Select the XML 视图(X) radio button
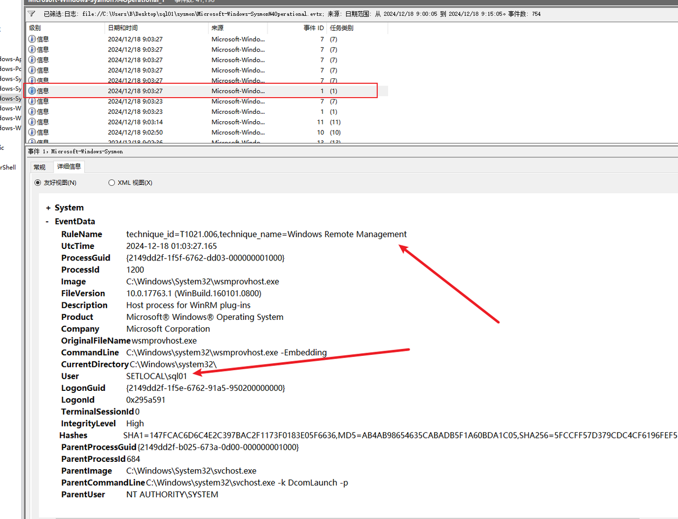Image resolution: width=678 pixels, height=519 pixels. 111,183
